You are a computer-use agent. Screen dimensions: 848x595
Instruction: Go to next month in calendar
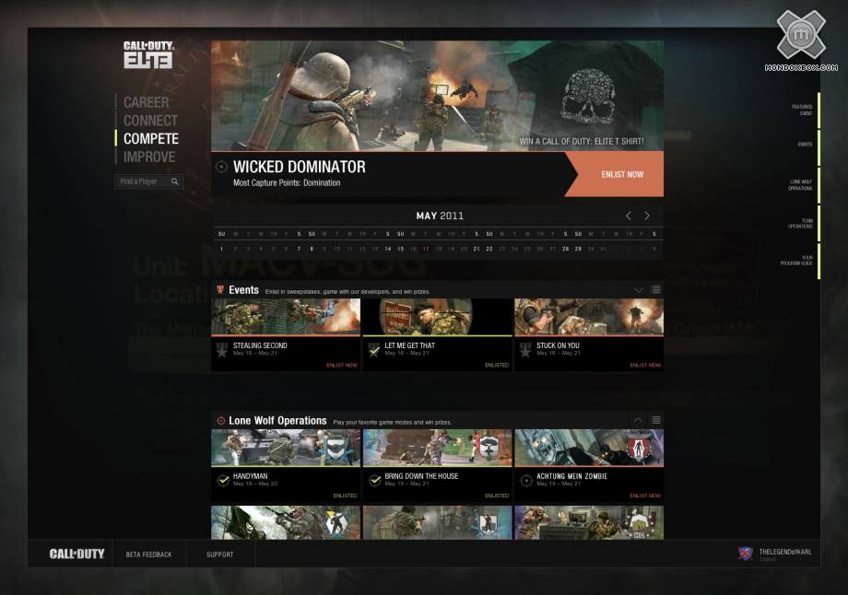pos(647,216)
